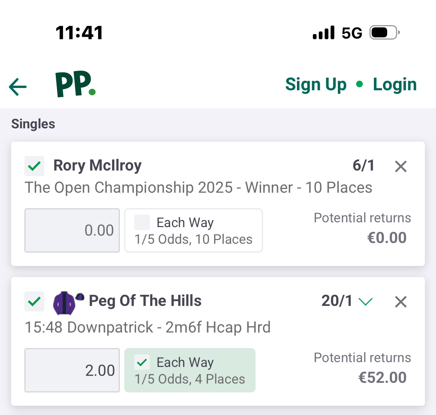Screen dimensions: 436x415
Task: Tap the 5G network status indicator
Action: pos(352,33)
